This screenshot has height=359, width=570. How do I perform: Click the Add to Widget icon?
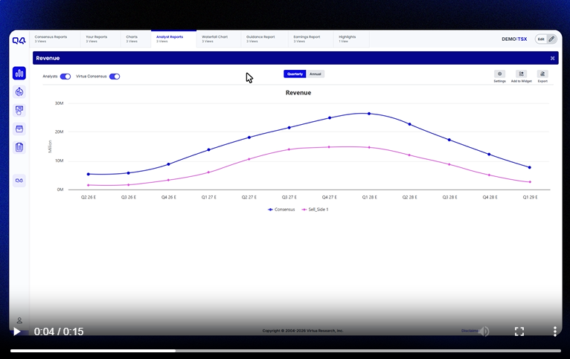click(x=522, y=74)
